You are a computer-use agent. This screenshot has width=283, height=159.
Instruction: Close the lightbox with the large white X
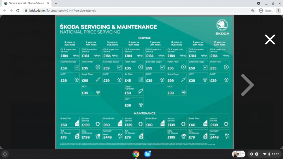point(270,40)
